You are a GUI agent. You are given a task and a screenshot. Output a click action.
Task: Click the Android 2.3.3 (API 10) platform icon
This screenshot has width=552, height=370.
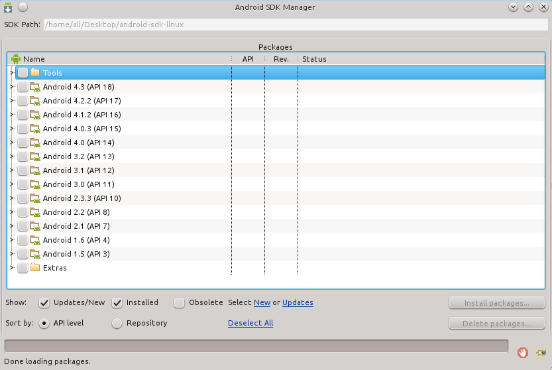35,198
